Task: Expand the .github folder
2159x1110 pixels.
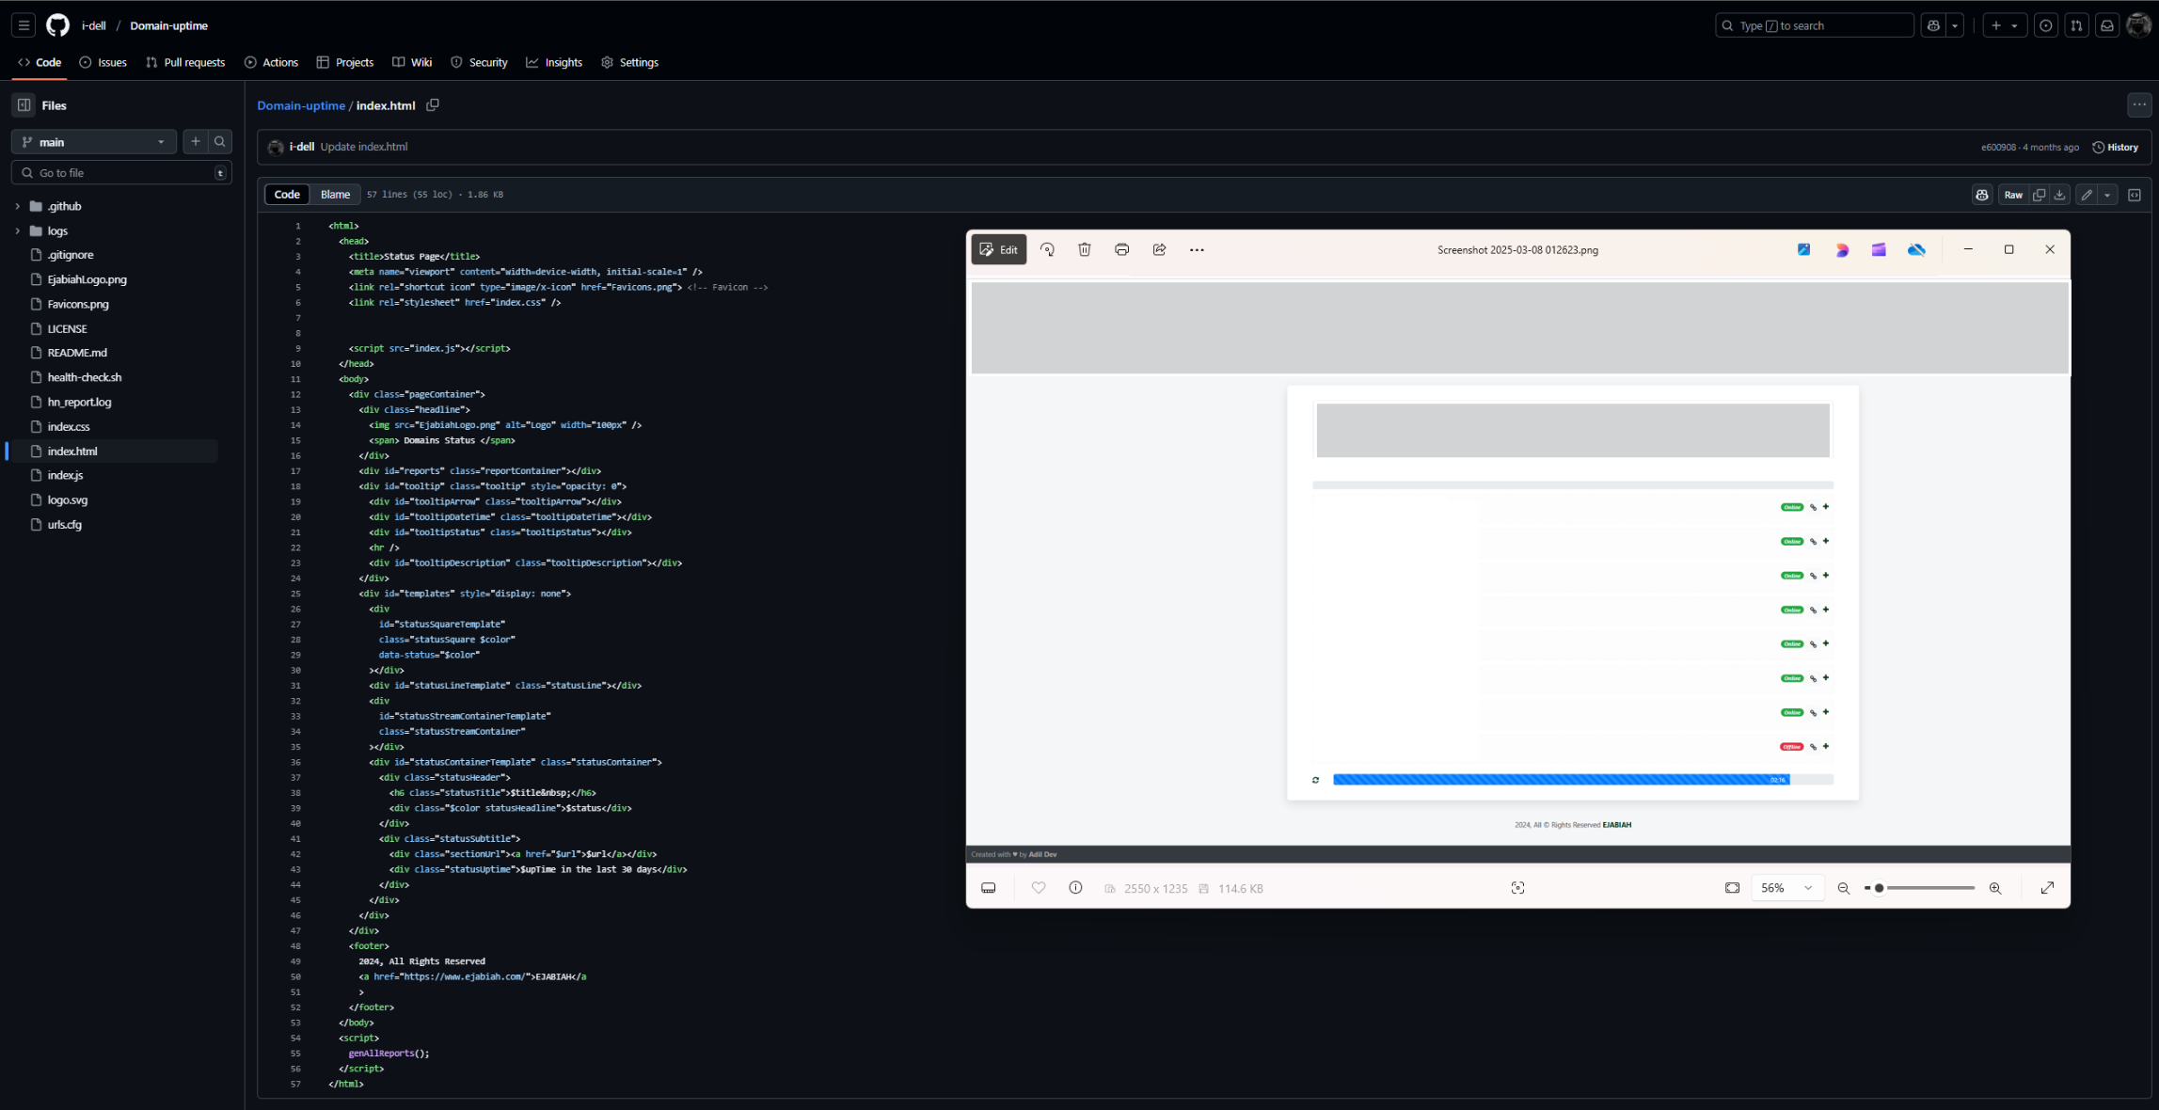Action: point(17,206)
